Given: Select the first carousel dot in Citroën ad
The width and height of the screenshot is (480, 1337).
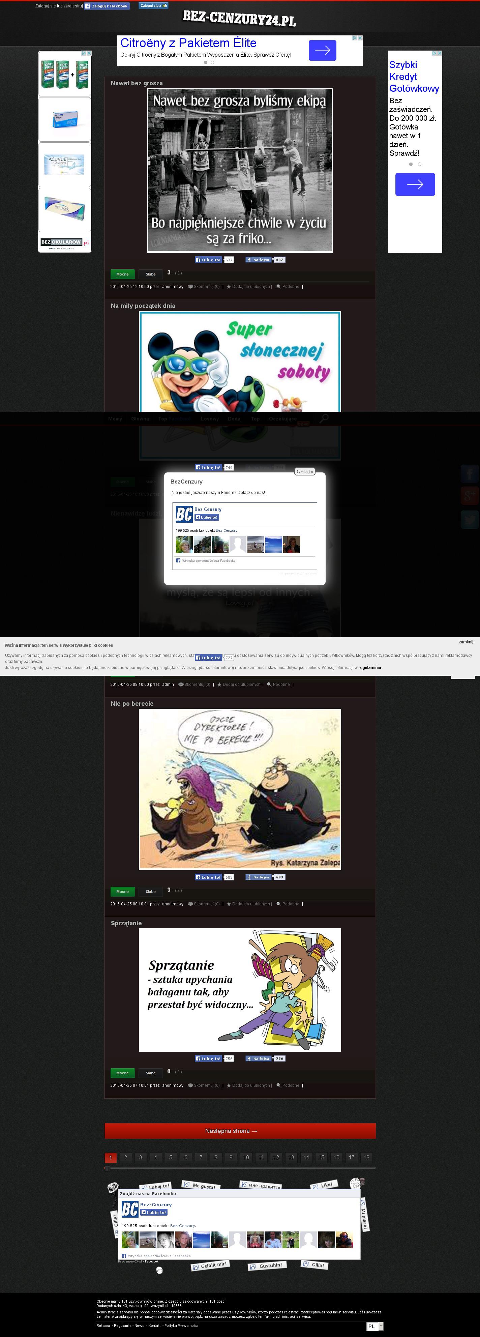Looking at the screenshot, I should [206, 62].
